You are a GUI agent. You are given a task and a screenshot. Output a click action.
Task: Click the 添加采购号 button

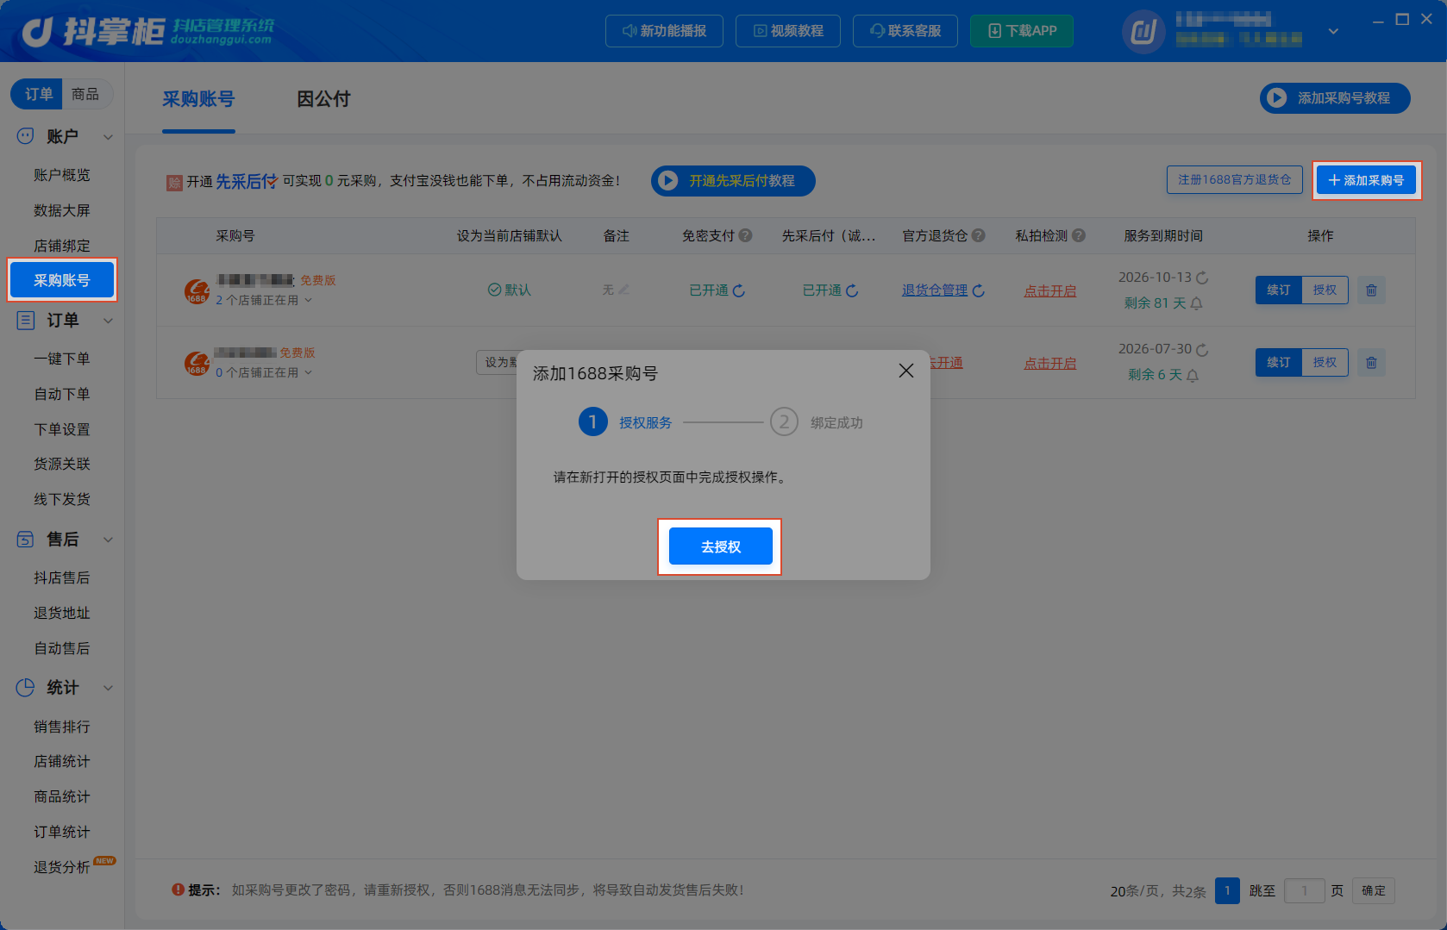tap(1367, 180)
